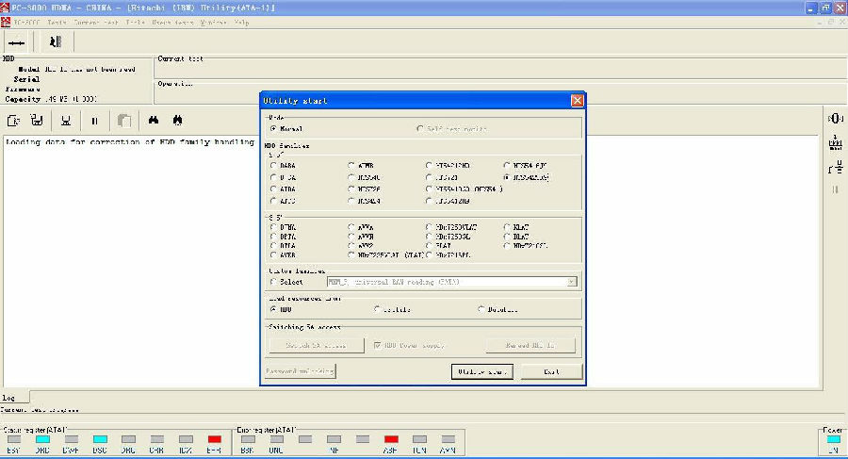Click the Password unlocking button

click(x=301, y=370)
